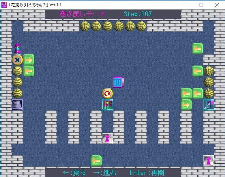225x177 pixels.
Task: Click the rightmost yellow ball in top row
Action: point(141,26)
